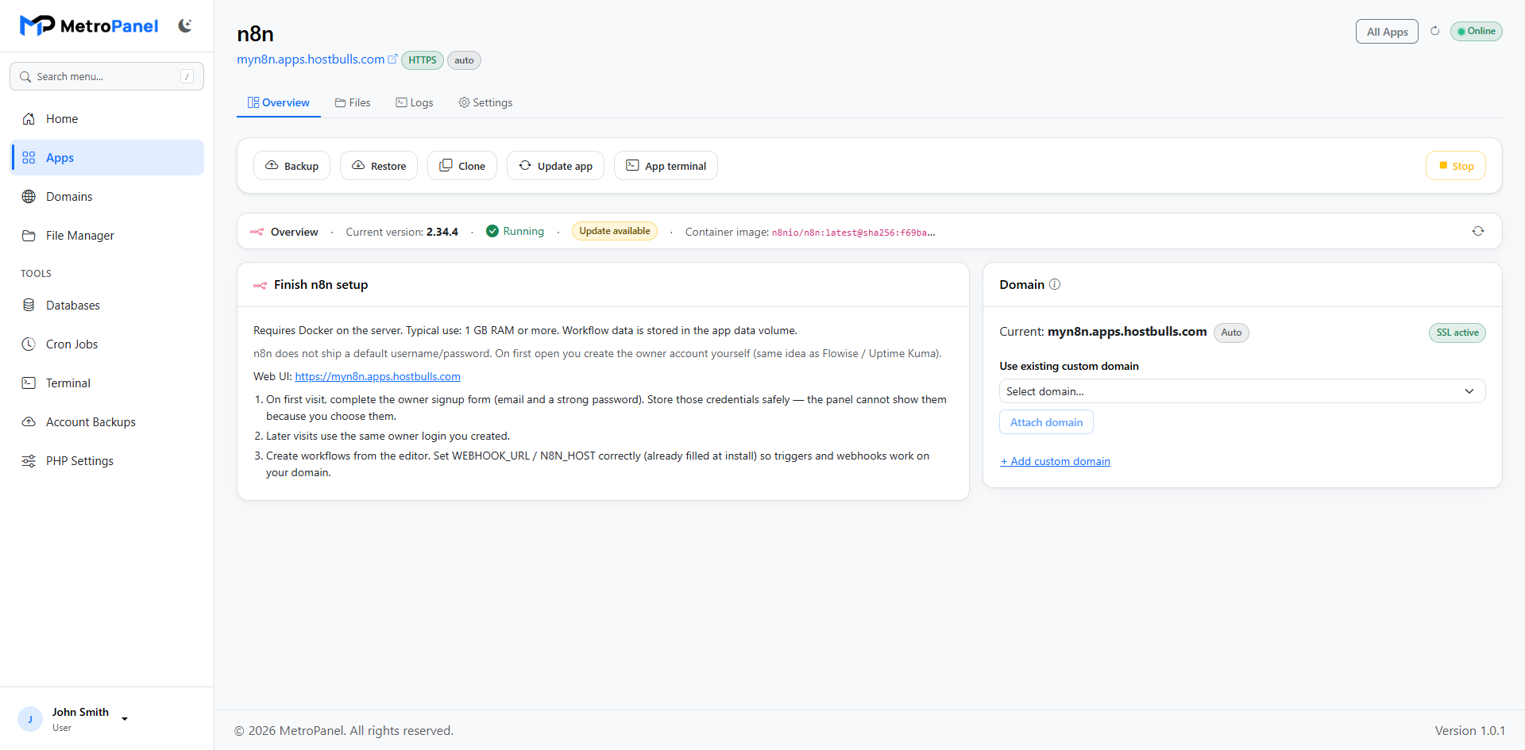Image resolution: width=1525 pixels, height=750 pixels.
Task: Expand John Smith user menu
Action: click(x=125, y=719)
